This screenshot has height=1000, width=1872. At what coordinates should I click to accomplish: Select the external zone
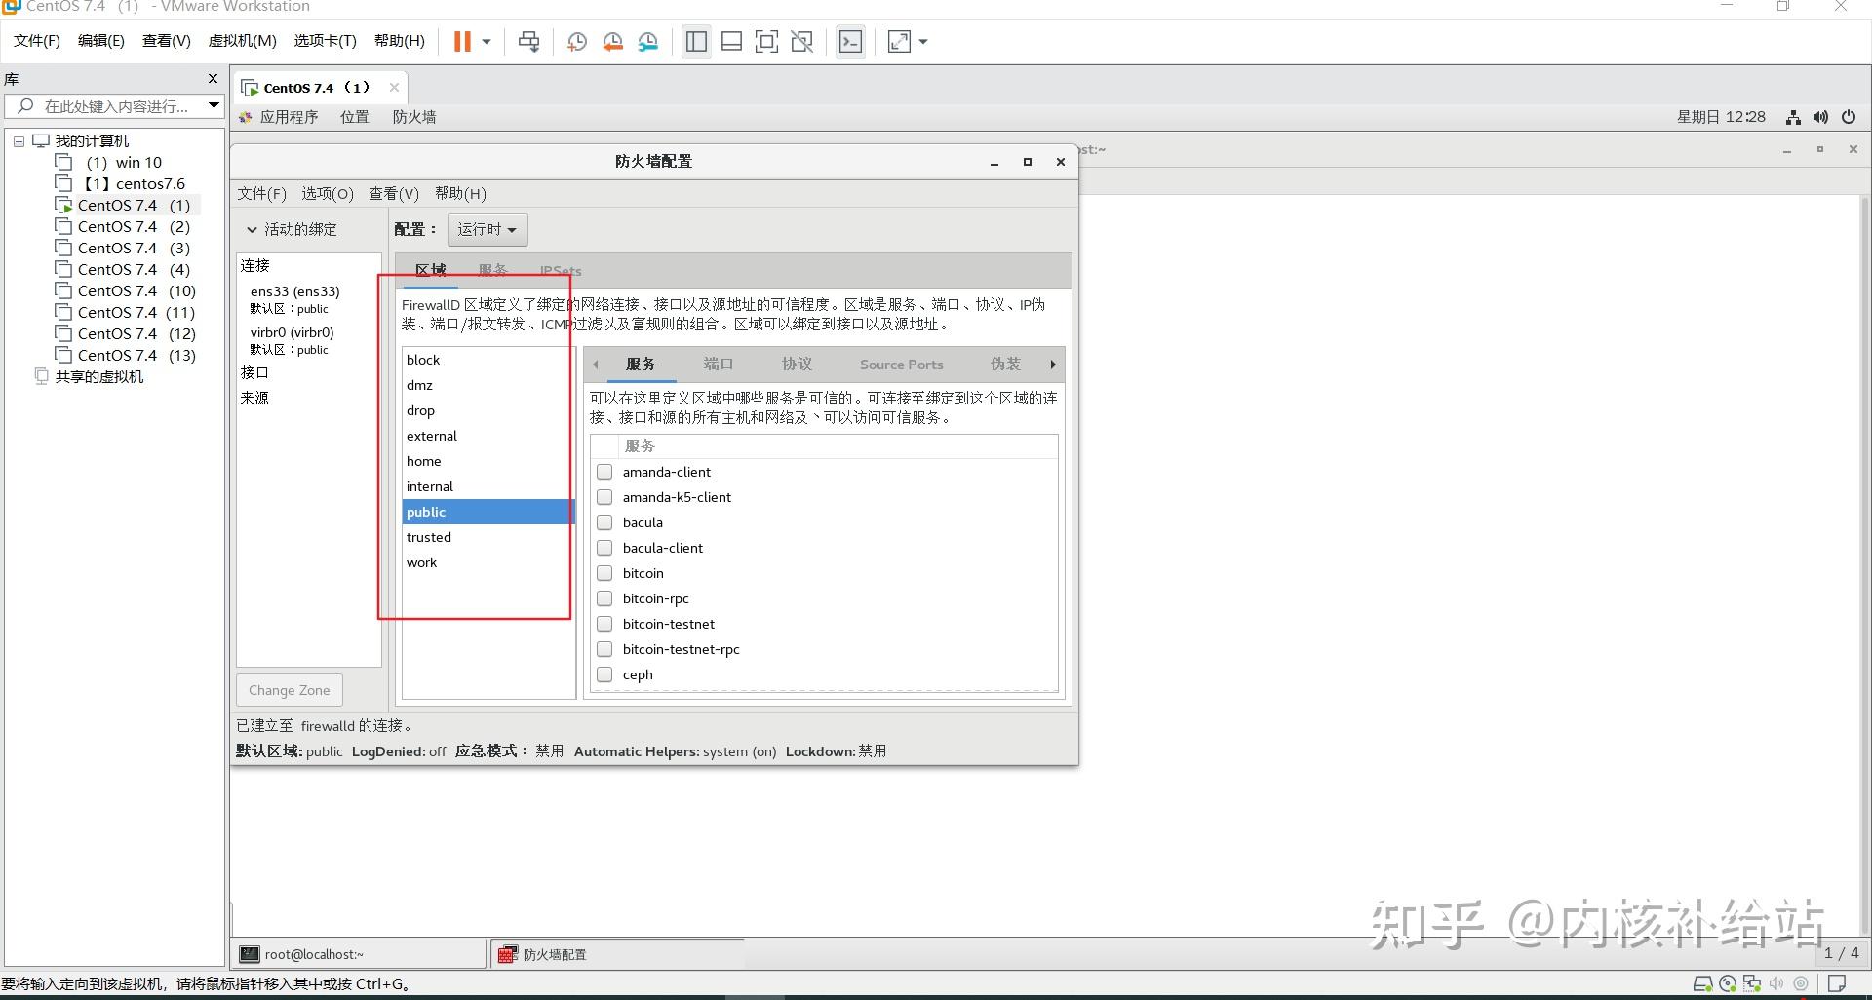(x=488, y=436)
